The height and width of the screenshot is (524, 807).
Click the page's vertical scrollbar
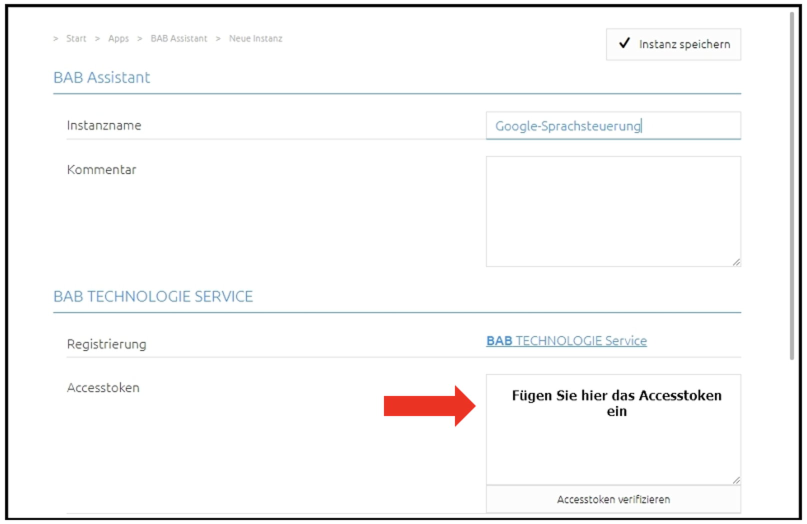792,186
